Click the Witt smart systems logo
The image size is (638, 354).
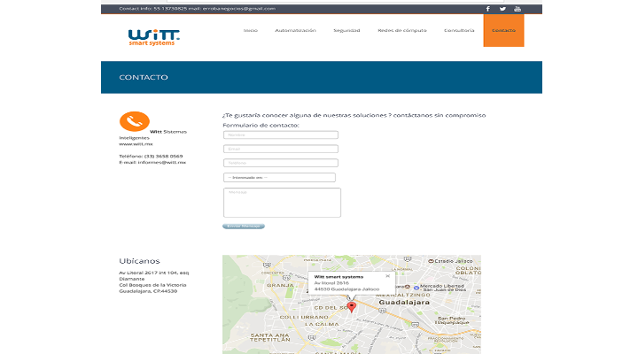(154, 37)
